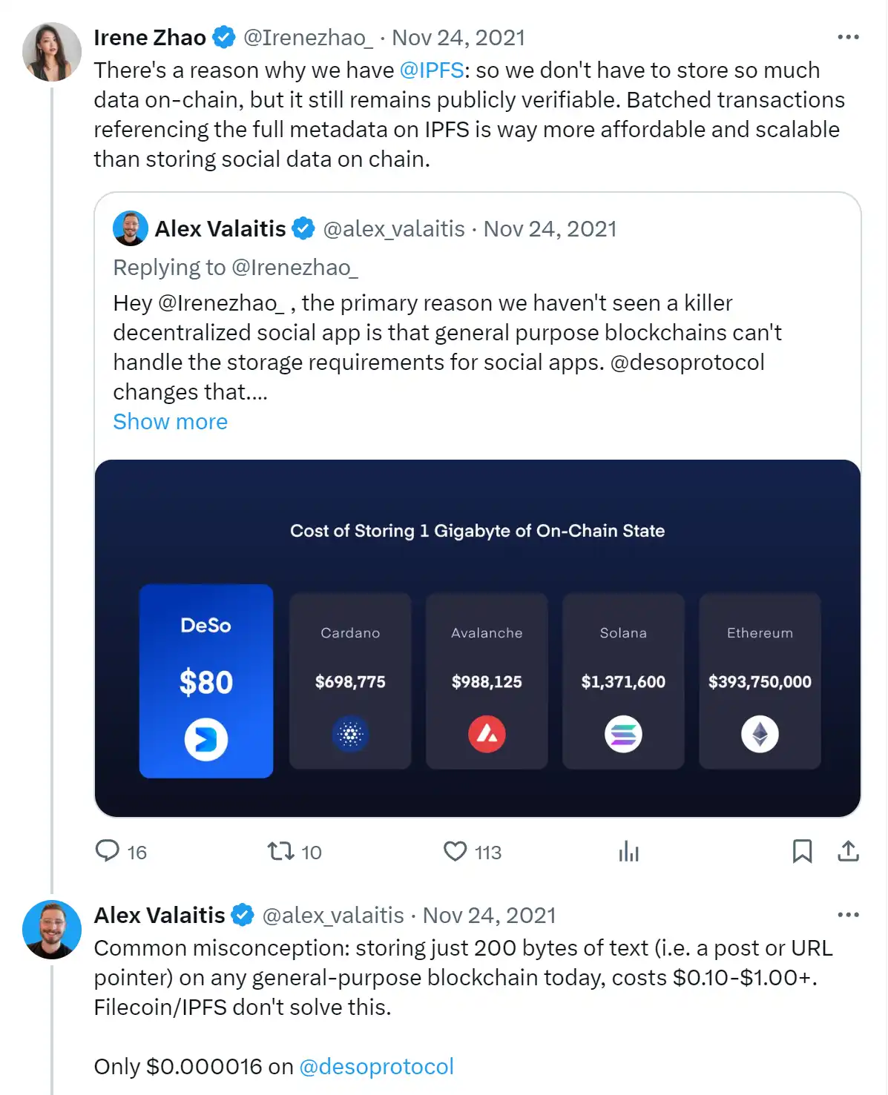Open Irene Zhao's profile picture
888x1095 pixels.
pyautogui.click(x=52, y=52)
